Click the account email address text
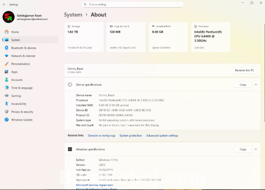 33,19
